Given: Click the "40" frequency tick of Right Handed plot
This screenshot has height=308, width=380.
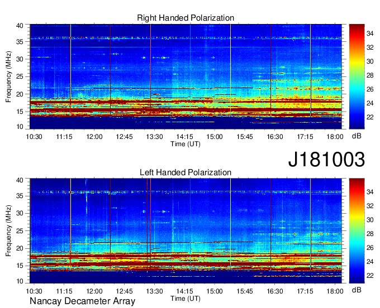Looking at the screenshot, I should tap(20, 26).
